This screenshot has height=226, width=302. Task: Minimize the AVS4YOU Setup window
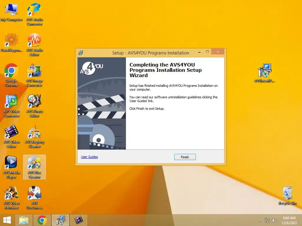pos(199,52)
